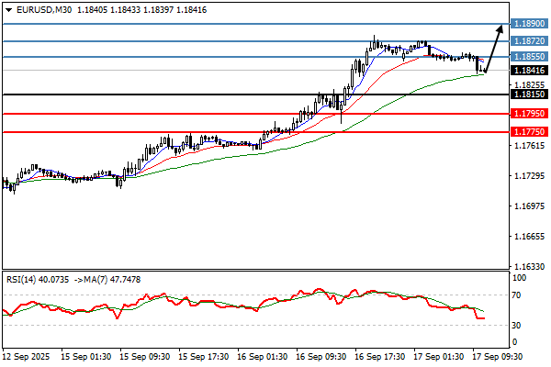
Task: Select the low value 1.18397 in chart header
Action: coord(159,10)
